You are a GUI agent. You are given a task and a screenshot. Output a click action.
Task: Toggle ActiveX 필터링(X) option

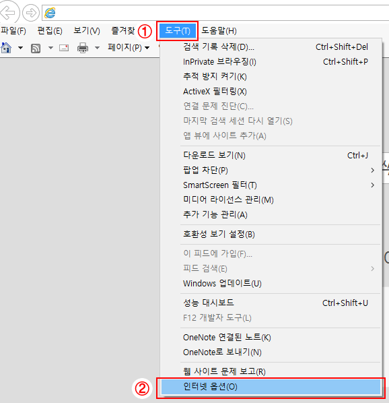(271, 92)
